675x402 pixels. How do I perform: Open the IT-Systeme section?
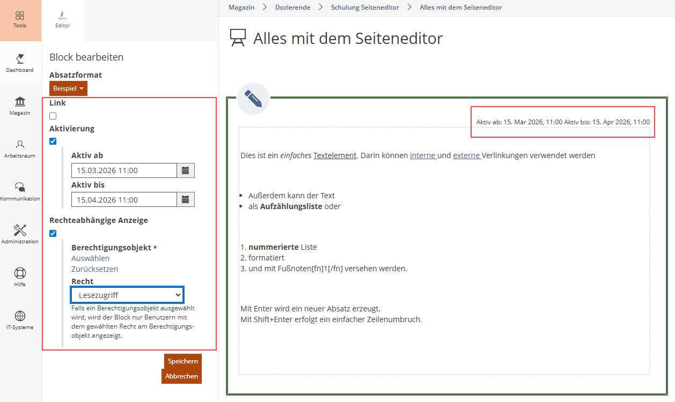[x=20, y=320]
